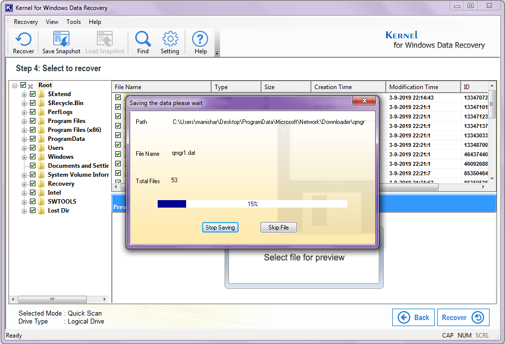This screenshot has height=344, width=505.
Task: Uncheck the $Extend folder checkbox
Action: (32, 94)
